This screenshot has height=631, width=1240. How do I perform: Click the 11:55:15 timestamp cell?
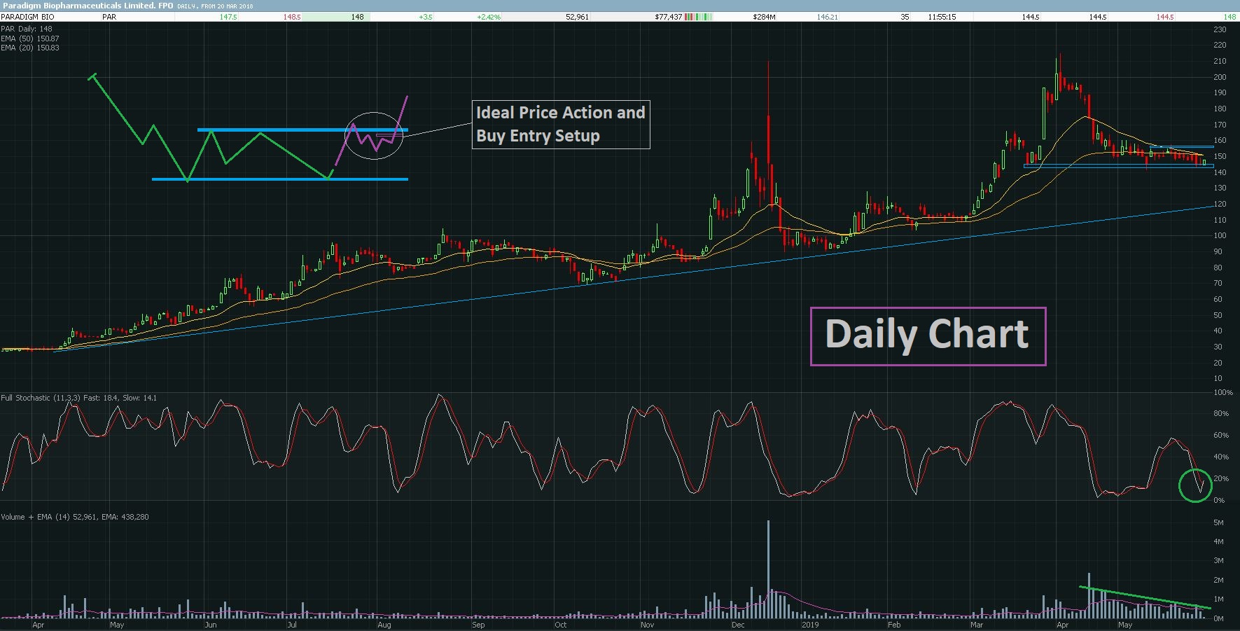point(942,17)
